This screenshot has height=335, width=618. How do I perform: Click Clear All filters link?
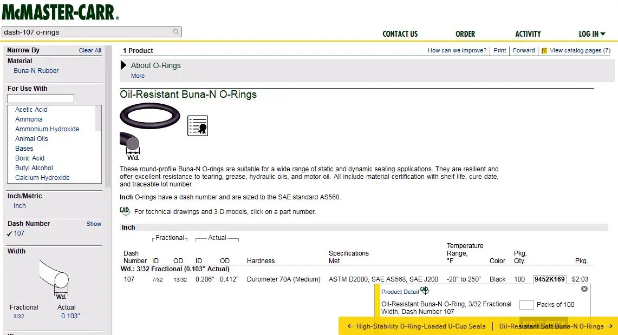coord(90,50)
